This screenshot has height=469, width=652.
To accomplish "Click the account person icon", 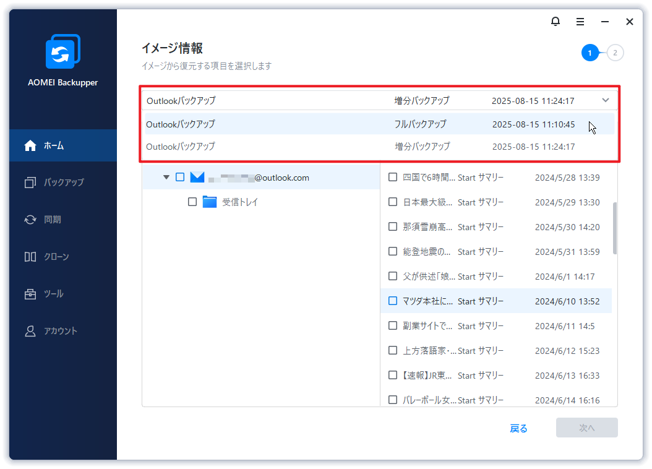I will (30, 331).
